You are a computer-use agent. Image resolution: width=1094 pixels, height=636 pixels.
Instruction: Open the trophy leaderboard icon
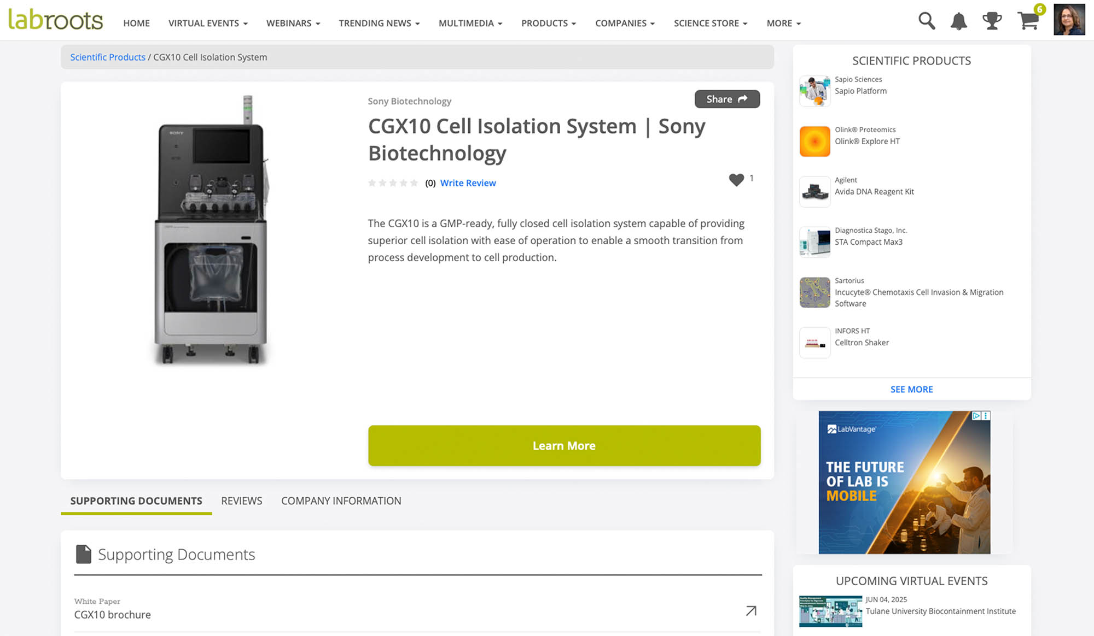992,21
